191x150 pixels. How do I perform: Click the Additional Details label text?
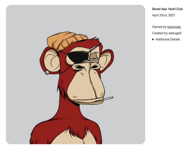click(x=168, y=39)
